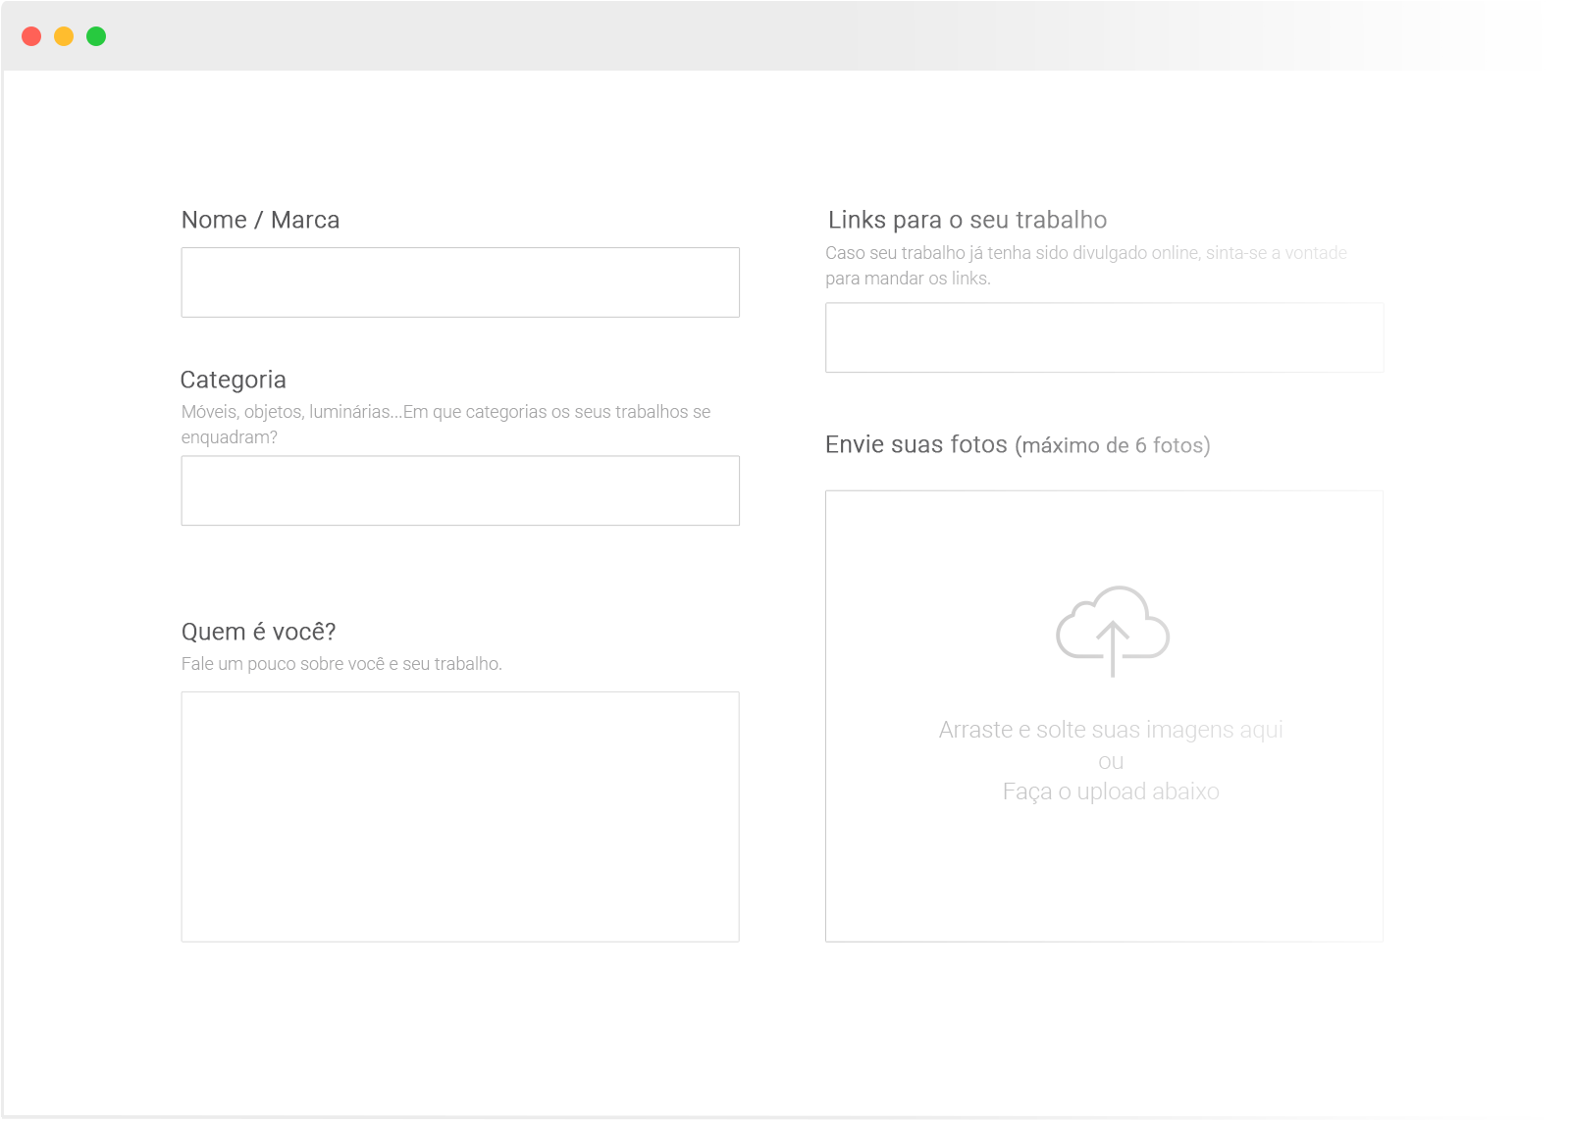Click the 'Arraste e solte suas imagens aqui' text
The image size is (1570, 1123).
click(x=1110, y=730)
